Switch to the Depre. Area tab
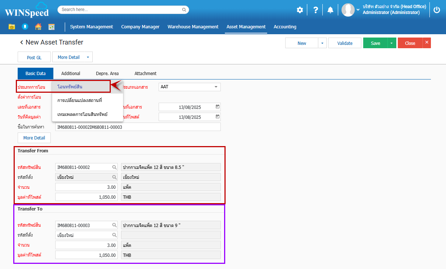 [107, 74]
